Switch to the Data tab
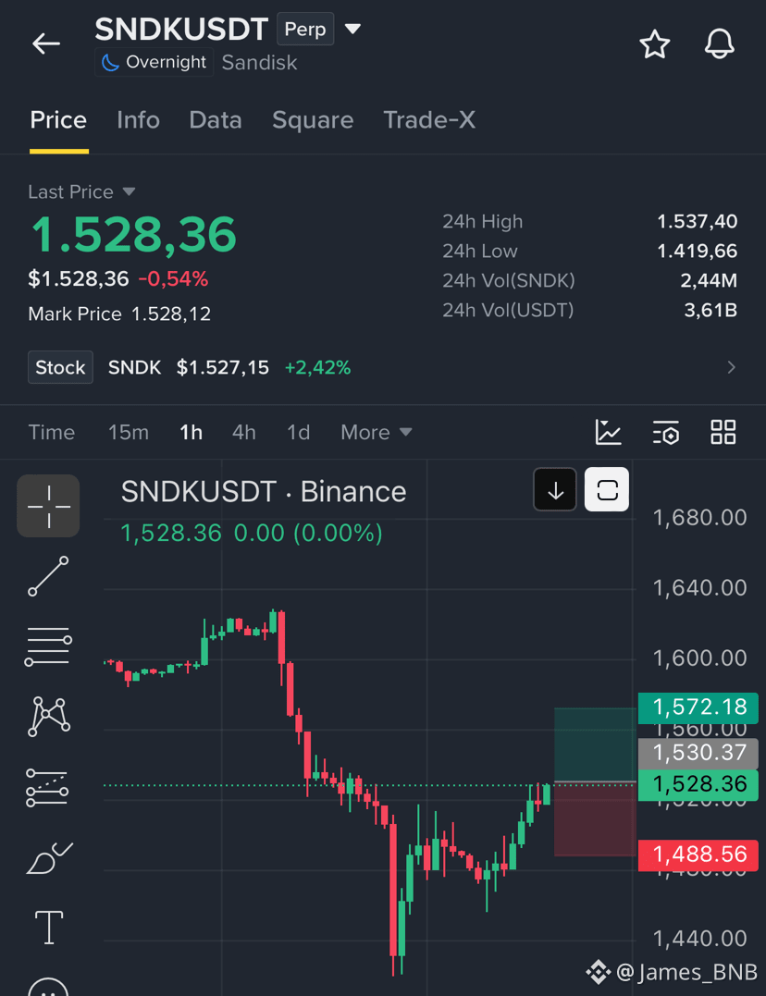Screen dimensions: 766x996 [216, 120]
